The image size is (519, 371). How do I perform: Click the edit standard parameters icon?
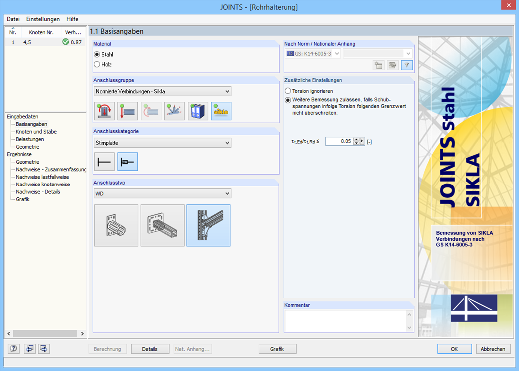click(393, 65)
